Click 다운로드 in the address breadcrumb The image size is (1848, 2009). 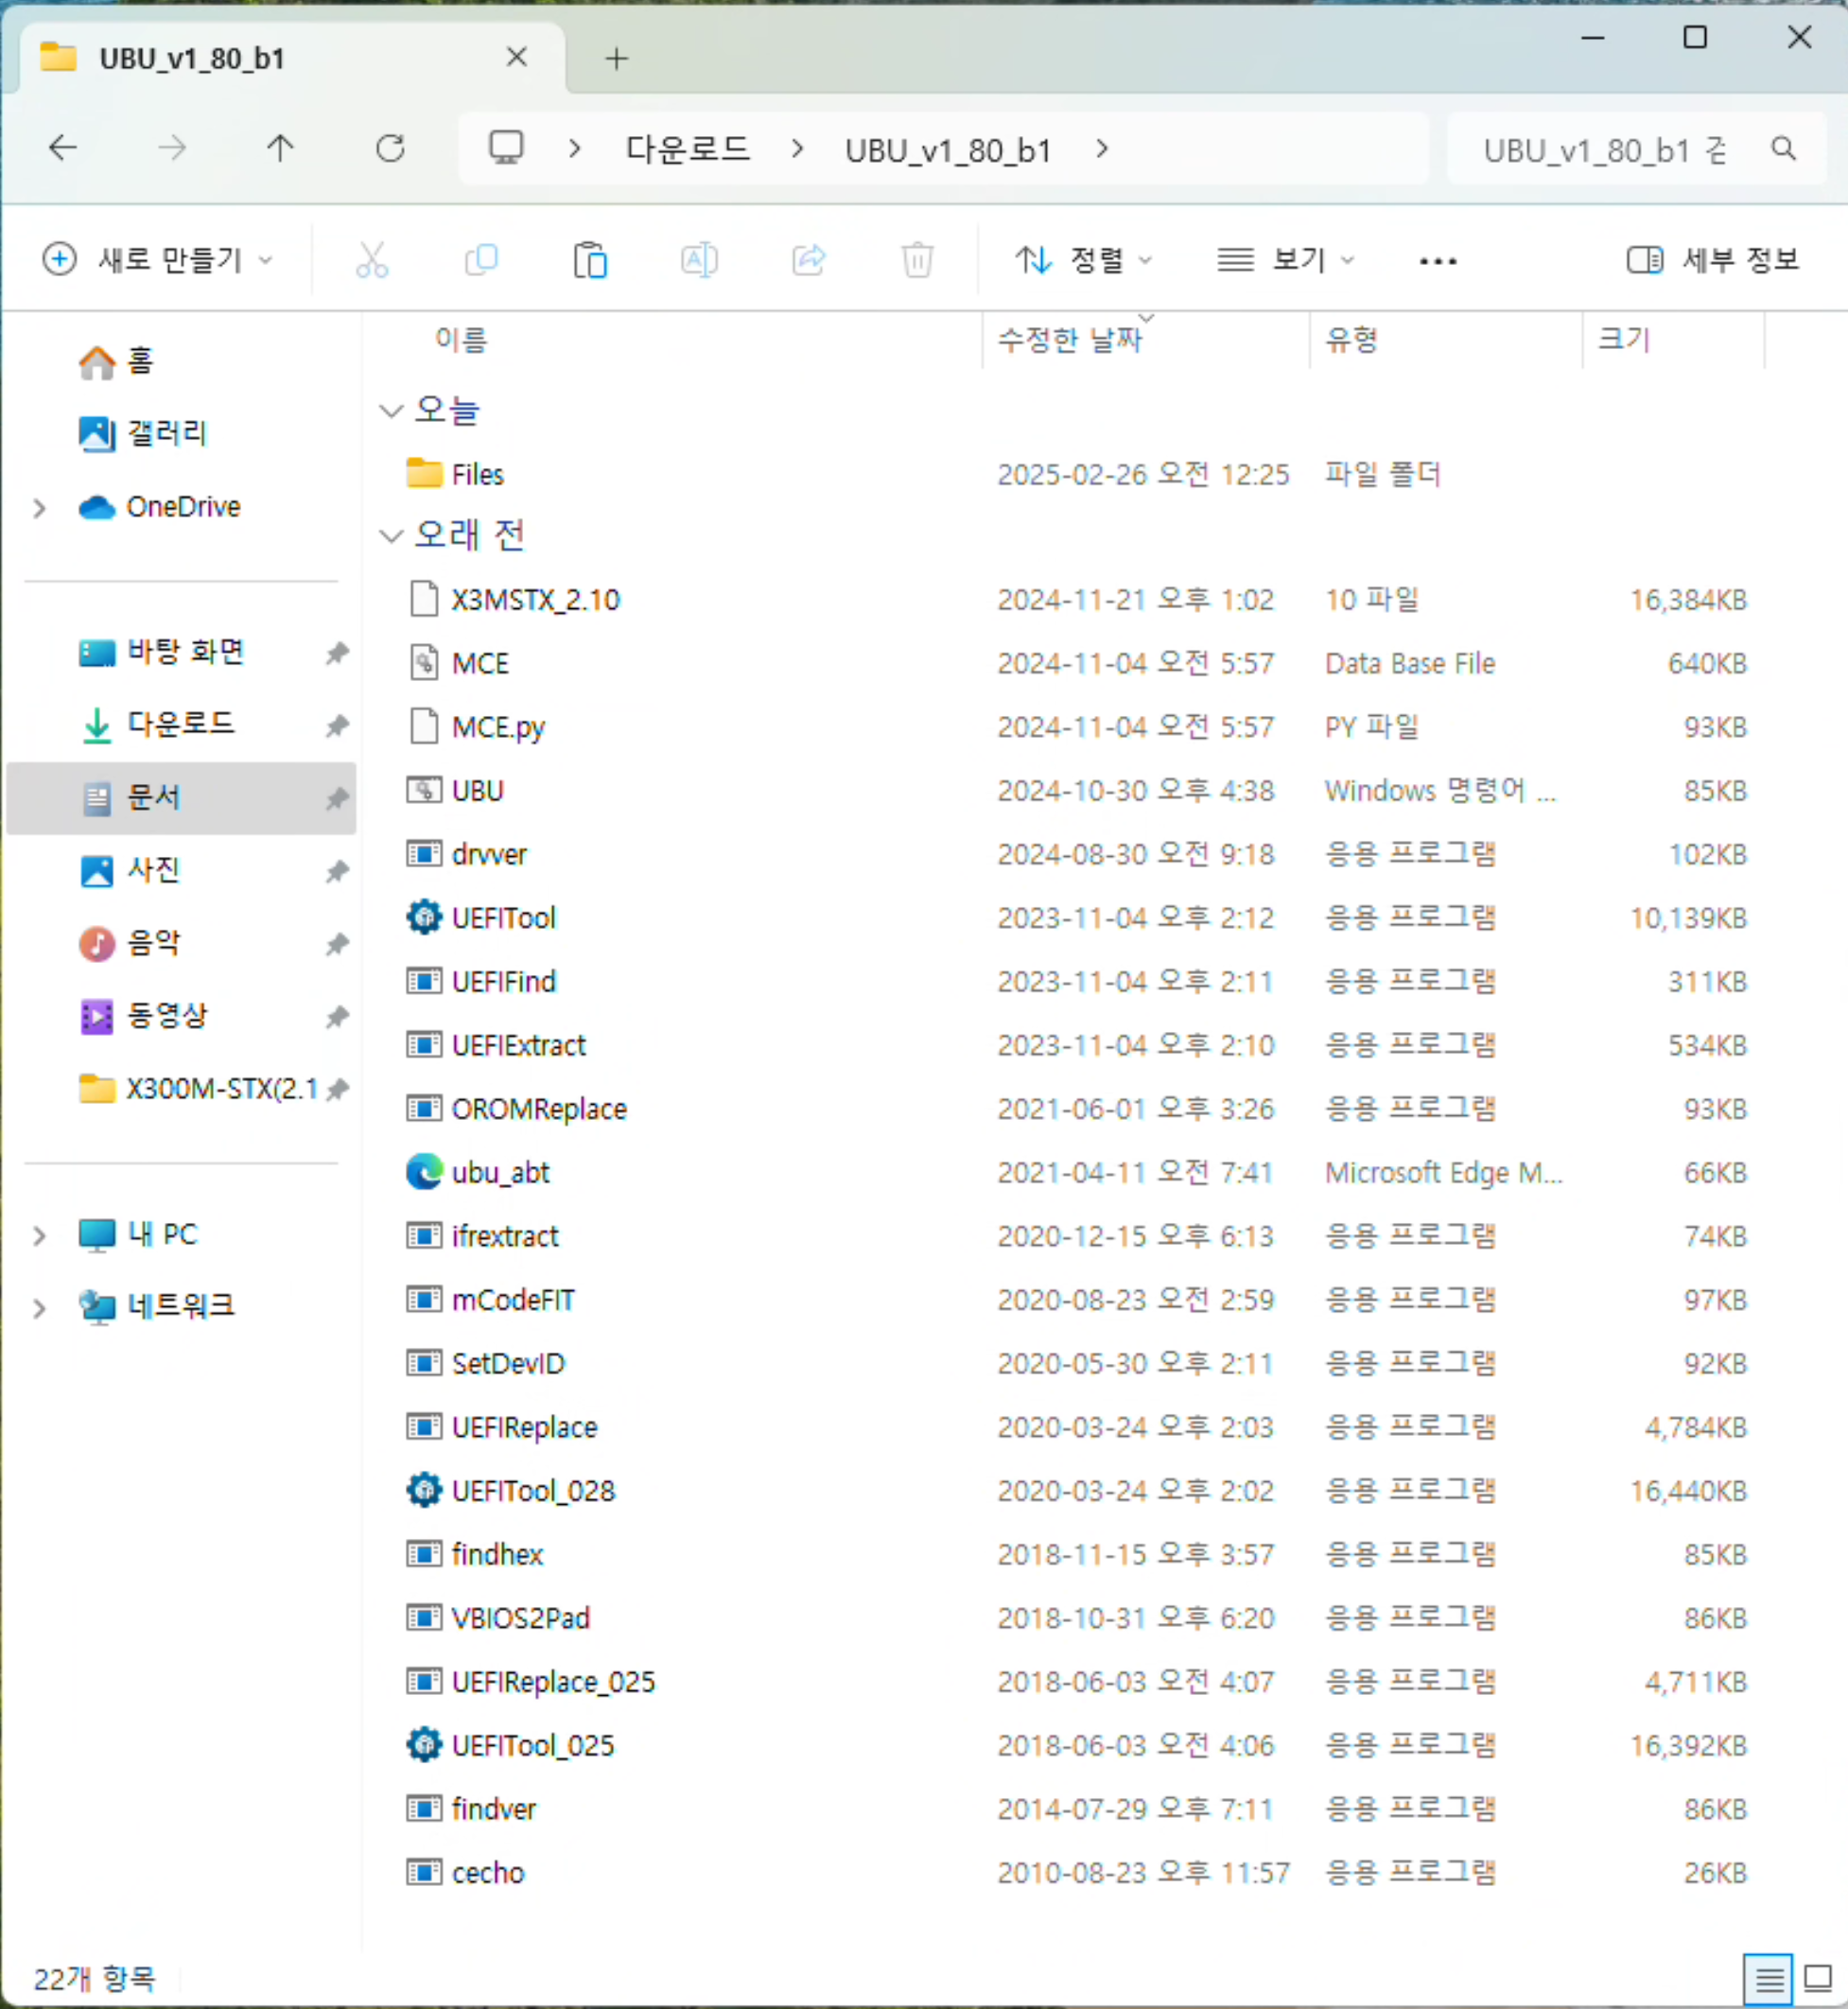tap(687, 149)
